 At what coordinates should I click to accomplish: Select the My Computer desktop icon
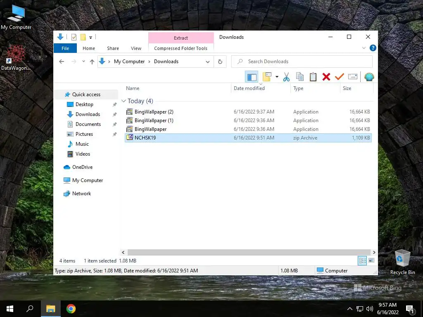(16, 17)
